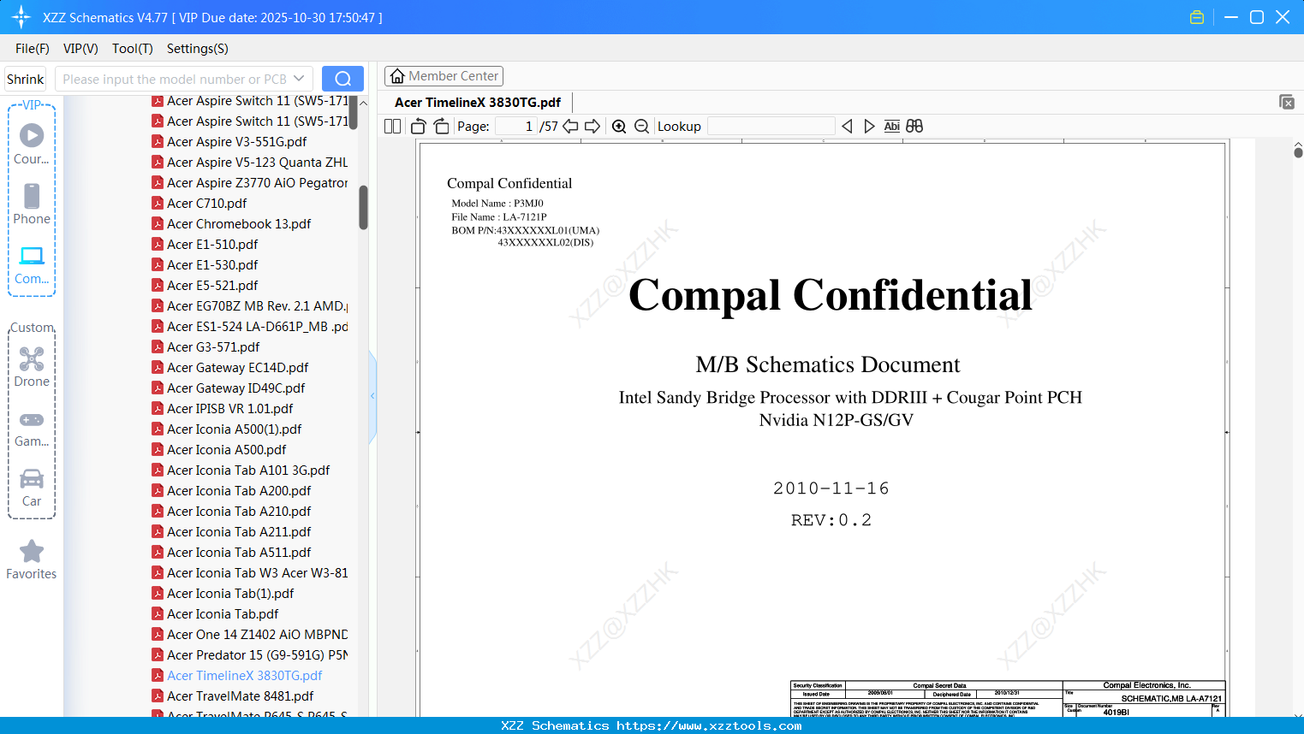The image size is (1304, 734).
Task: Rotate the page counterclockwise
Action: (x=419, y=127)
